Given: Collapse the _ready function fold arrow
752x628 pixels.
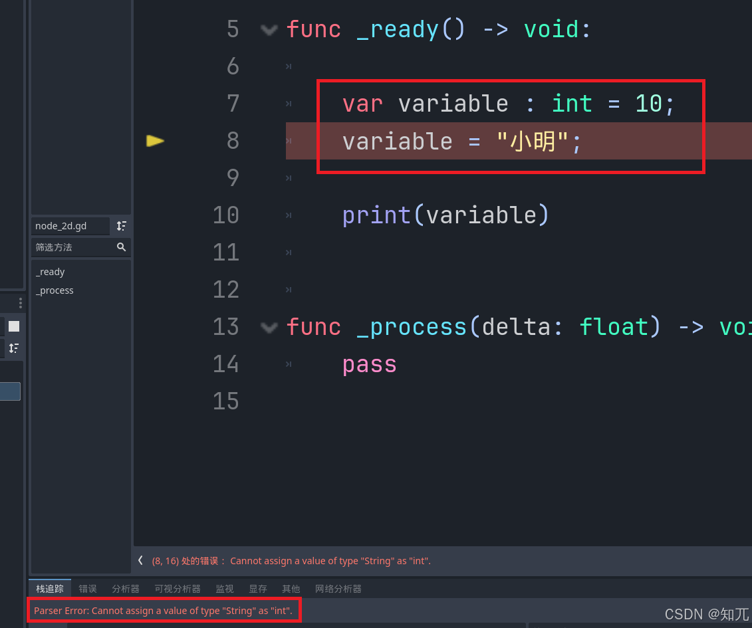Looking at the screenshot, I should click(x=269, y=29).
